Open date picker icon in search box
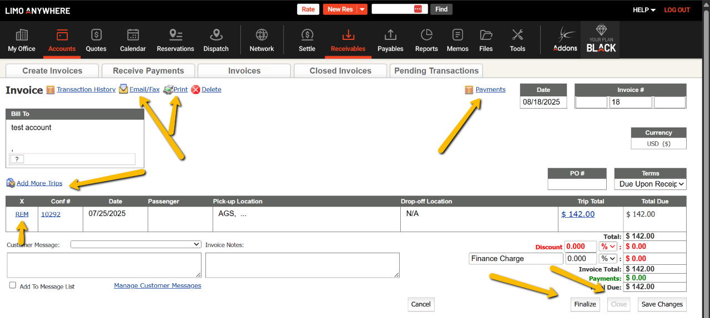 pyautogui.click(x=418, y=9)
